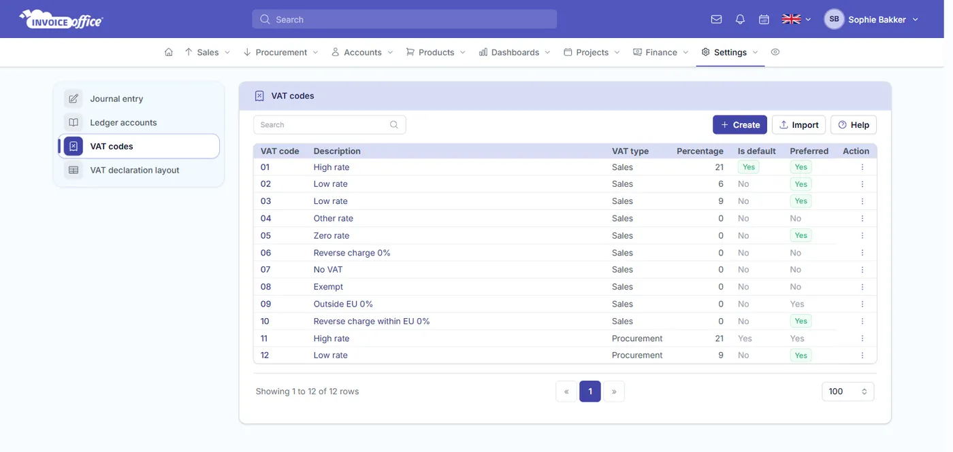Open row actions for VAT code 08
The height and width of the screenshot is (452, 953).
[x=862, y=287]
